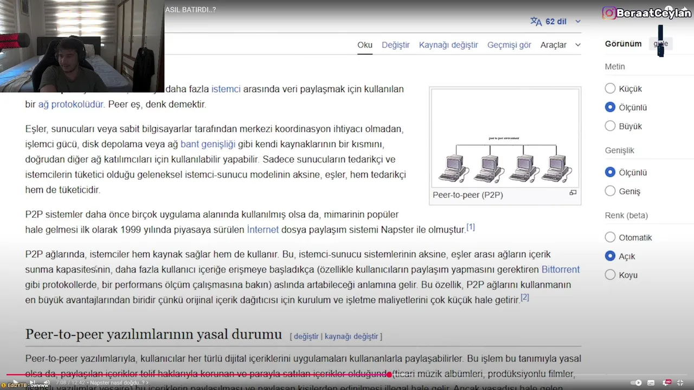The image size is (694, 390).
Task: Click the EdizYTB watermark text
Action: click(x=17, y=385)
